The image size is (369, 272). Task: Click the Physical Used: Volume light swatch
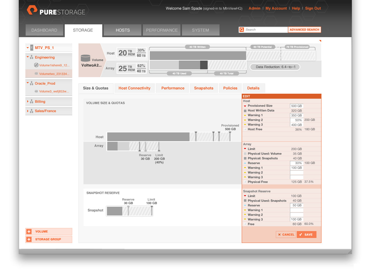tap(245, 154)
